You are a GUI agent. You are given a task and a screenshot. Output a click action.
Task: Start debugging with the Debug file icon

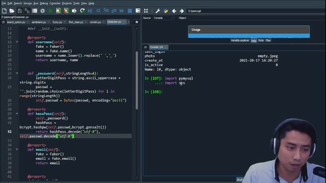tap(90, 11)
